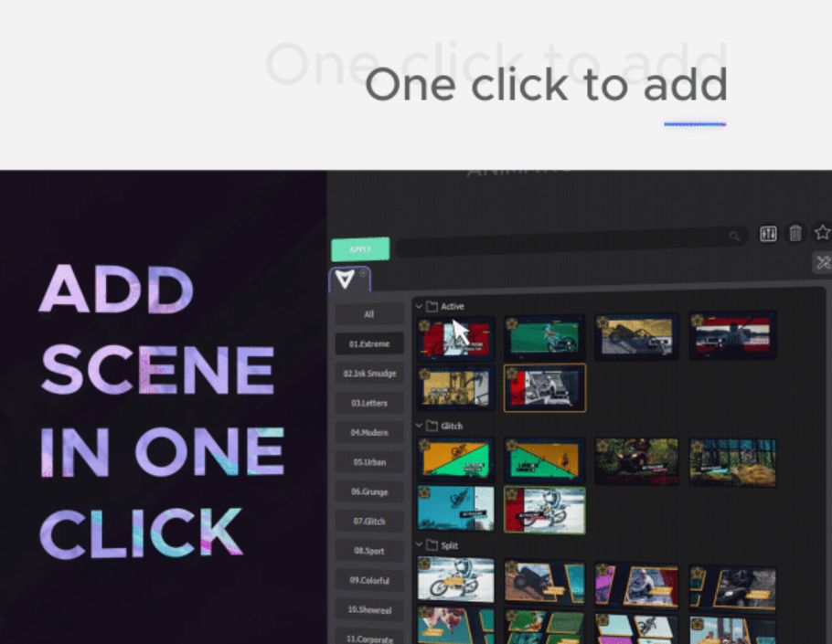
Task: Open the 07.Glitch category
Action: (368, 522)
